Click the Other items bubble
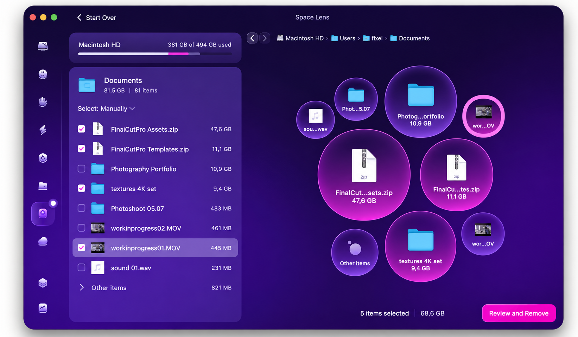578x337 pixels. pyautogui.click(x=355, y=252)
